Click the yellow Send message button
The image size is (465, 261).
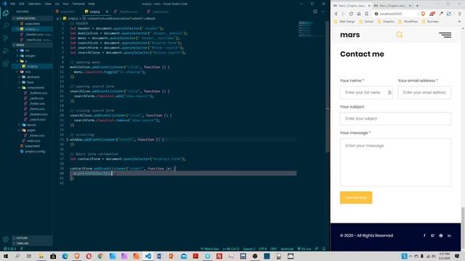pyautogui.click(x=356, y=197)
